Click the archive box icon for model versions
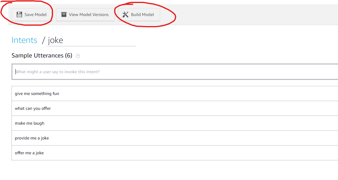 pos(64,15)
